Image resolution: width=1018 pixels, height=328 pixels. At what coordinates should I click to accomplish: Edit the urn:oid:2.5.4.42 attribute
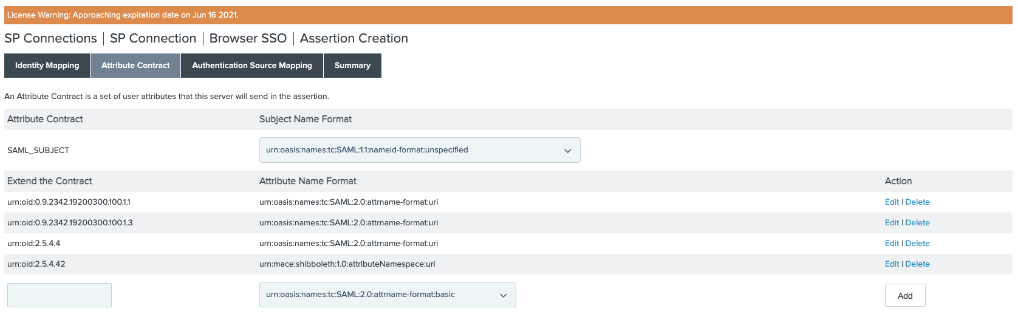(x=892, y=264)
